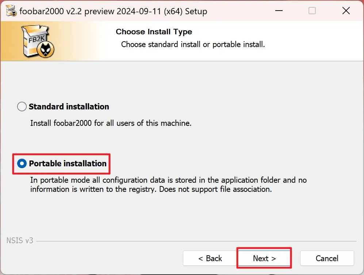The height and width of the screenshot is (275, 364).
Task: Go back with the < Back button
Action: coord(210,258)
